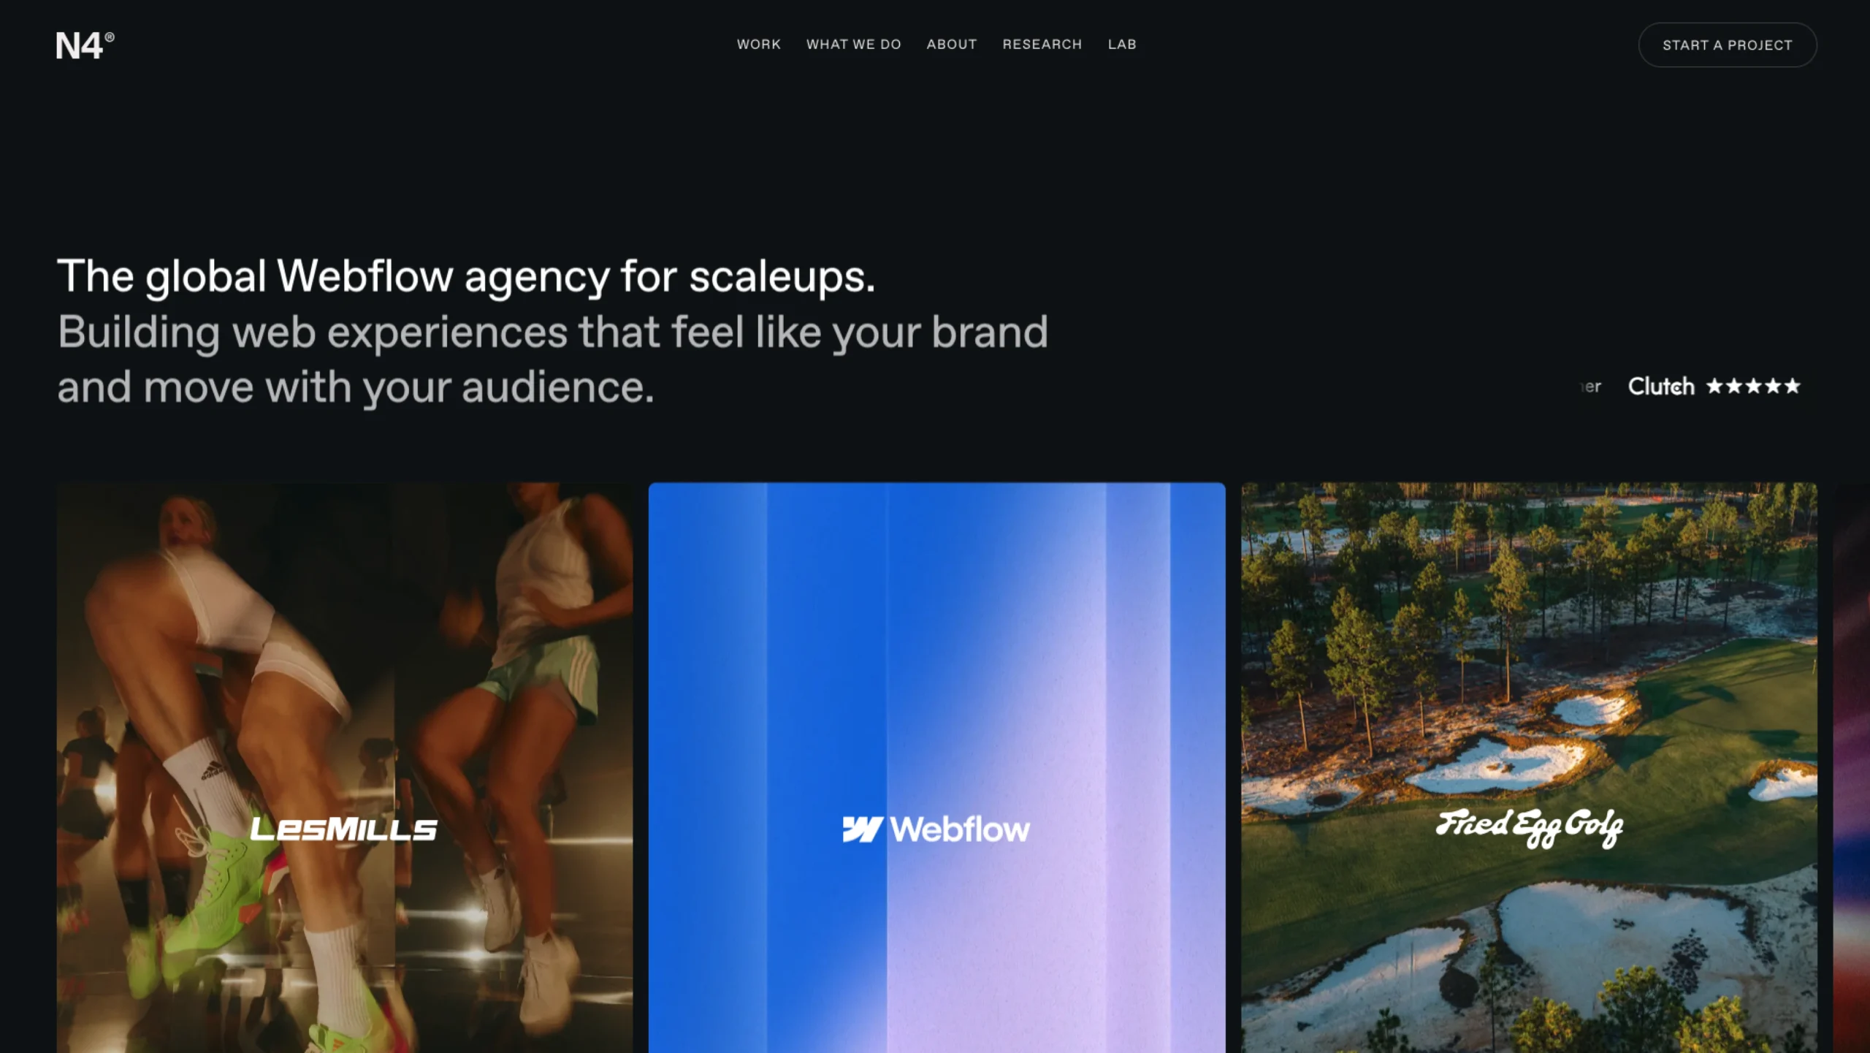Open the LAB navigation link
The width and height of the screenshot is (1870, 1053).
pyautogui.click(x=1121, y=45)
